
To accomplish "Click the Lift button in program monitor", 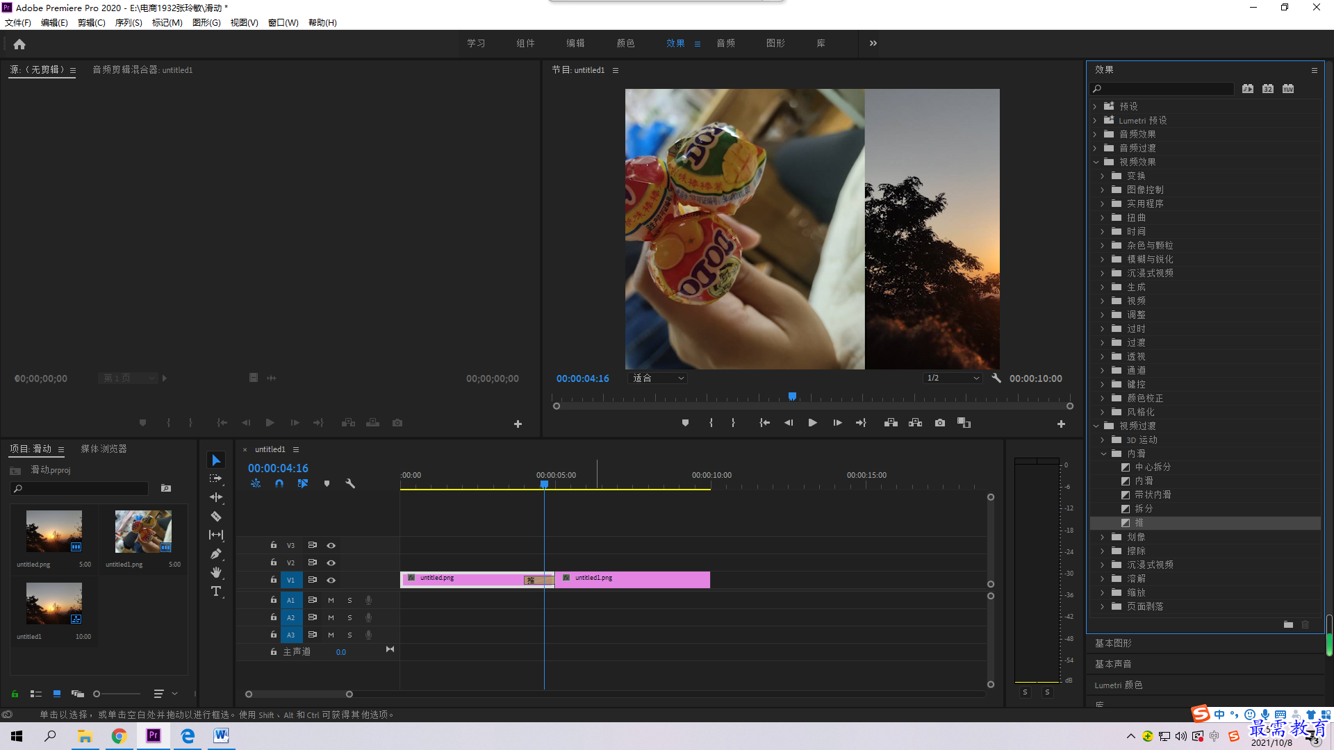I will pyautogui.click(x=891, y=423).
